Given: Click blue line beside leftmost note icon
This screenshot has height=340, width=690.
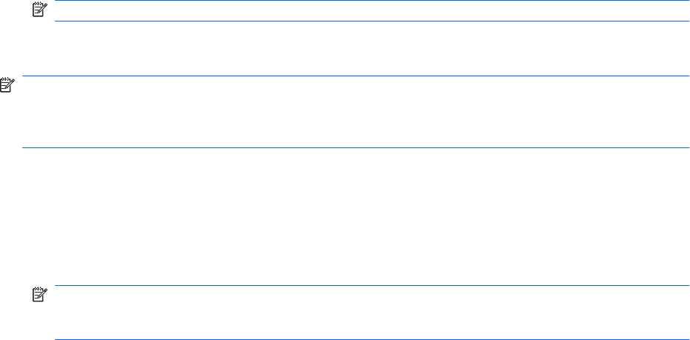Looking at the screenshot, I should coord(356,76).
